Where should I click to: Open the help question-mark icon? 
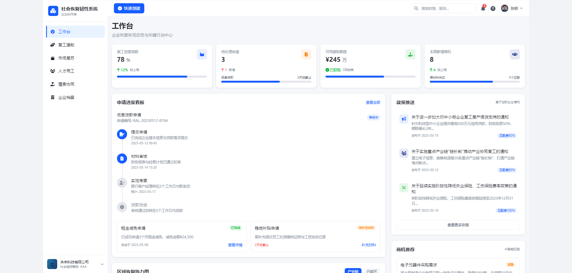(x=493, y=9)
